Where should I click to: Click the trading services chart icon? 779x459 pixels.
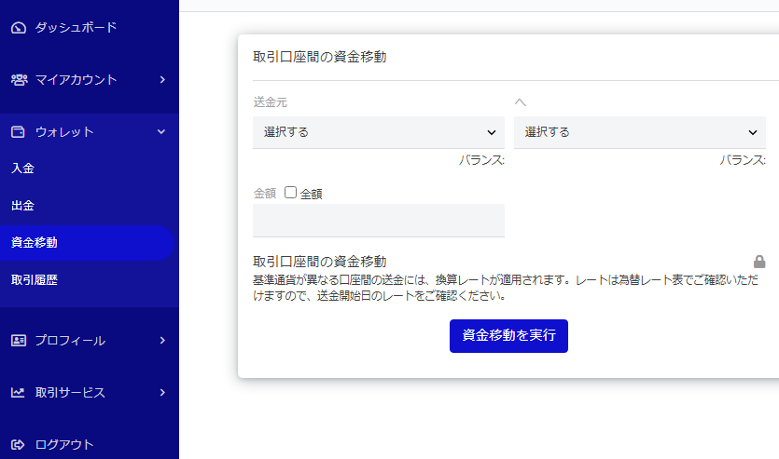(19, 393)
